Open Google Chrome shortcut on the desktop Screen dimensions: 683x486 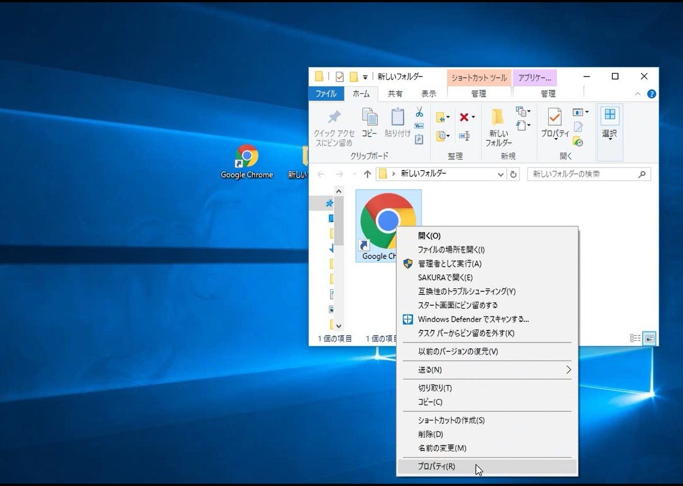point(247,162)
